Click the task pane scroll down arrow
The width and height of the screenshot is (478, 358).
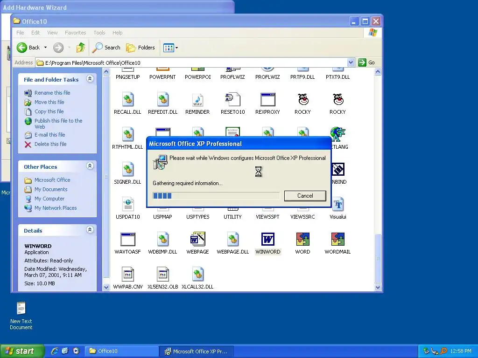point(106,287)
